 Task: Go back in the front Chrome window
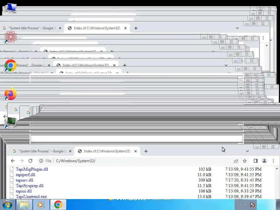[x=13, y=161]
